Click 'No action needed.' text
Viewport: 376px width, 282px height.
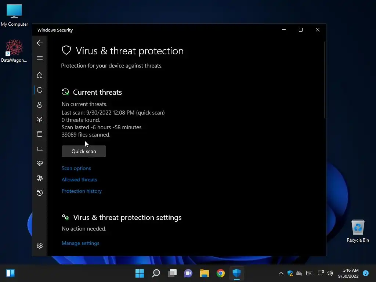pos(84,229)
